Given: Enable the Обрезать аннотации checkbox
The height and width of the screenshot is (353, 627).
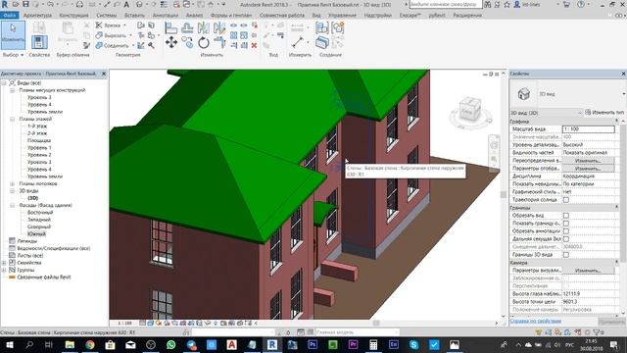Looking at the screenshot, I should [566, 231].
